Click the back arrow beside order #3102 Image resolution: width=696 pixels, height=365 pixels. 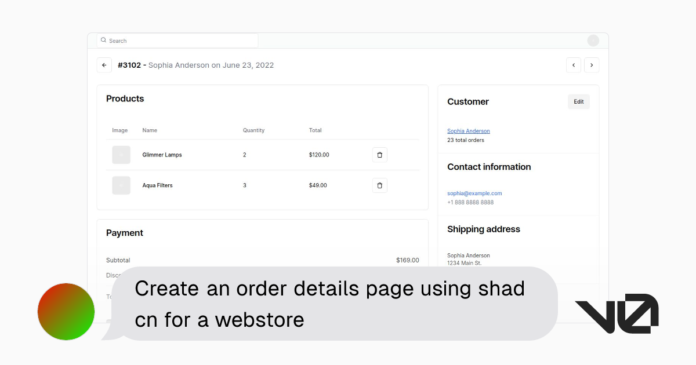pyautogui.click(x=104, y=65)
